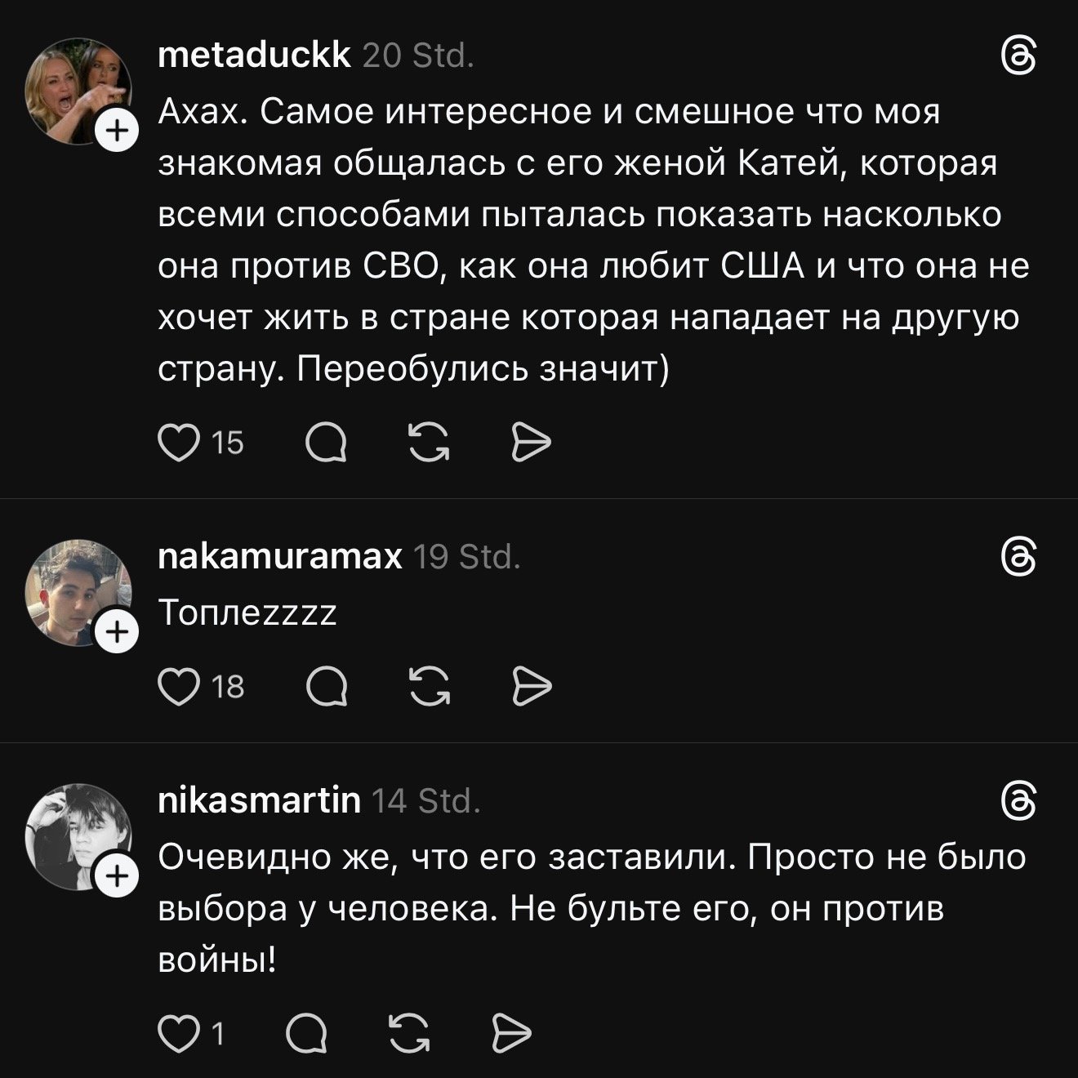Open nikasmartin's profile via username
Viewport: 1078px width, 1078px height.
[258, 800]
